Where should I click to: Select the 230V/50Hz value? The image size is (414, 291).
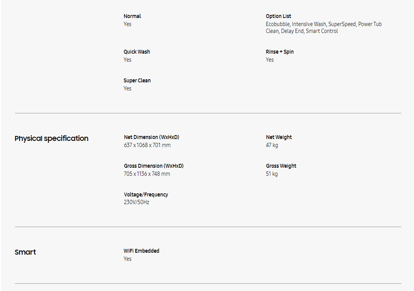click(x=136, y=202)
